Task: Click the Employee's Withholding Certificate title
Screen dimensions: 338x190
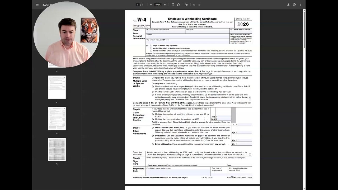Action: [192, 19]
